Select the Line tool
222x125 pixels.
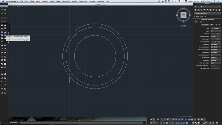click(2, 18)
